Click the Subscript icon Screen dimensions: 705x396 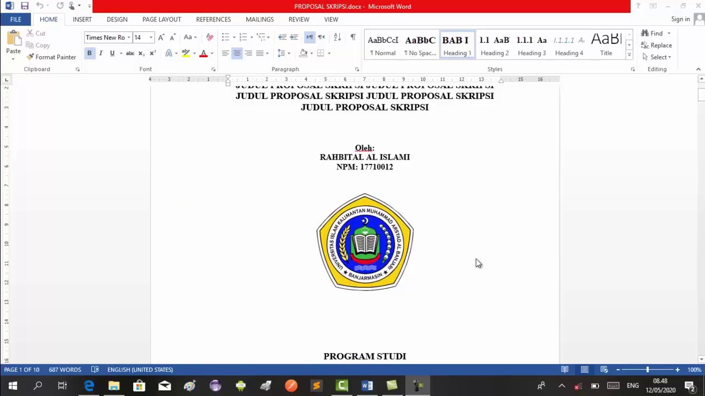point(141,53)
